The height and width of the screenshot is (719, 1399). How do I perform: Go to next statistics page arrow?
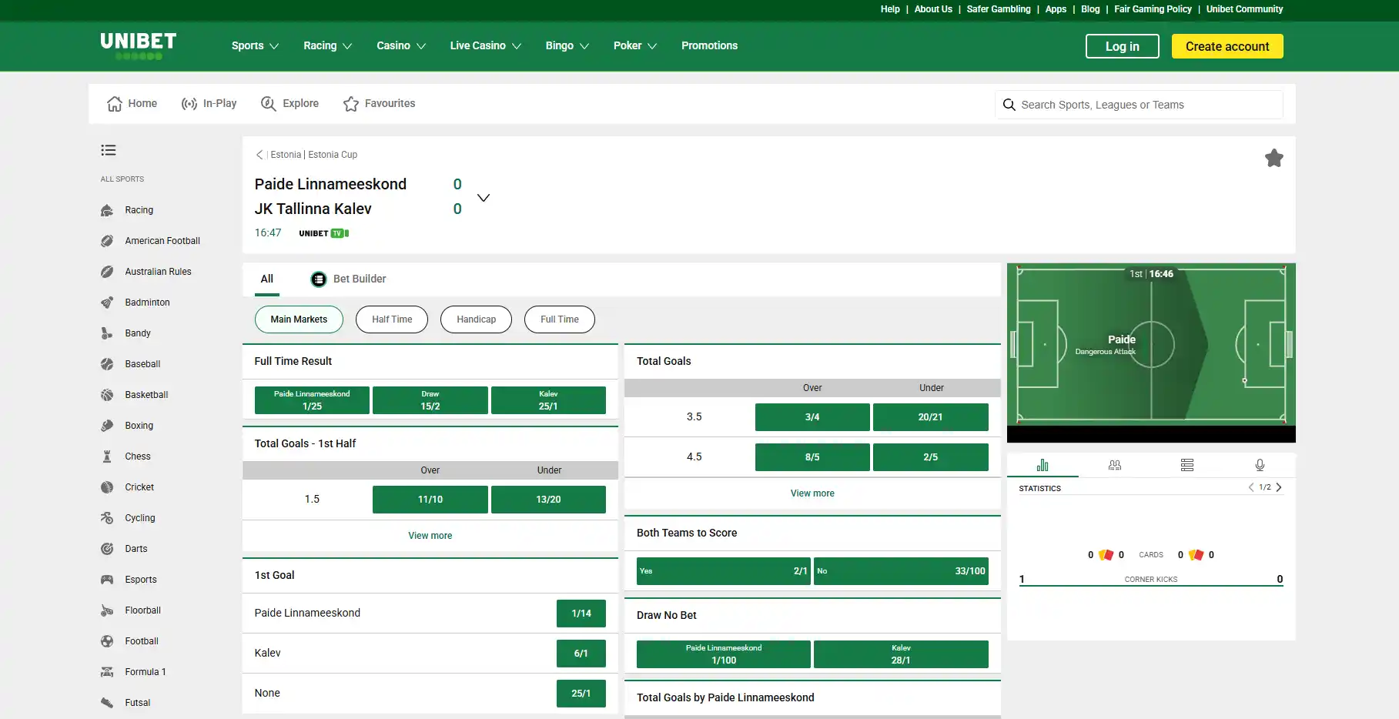point(1279,487)
